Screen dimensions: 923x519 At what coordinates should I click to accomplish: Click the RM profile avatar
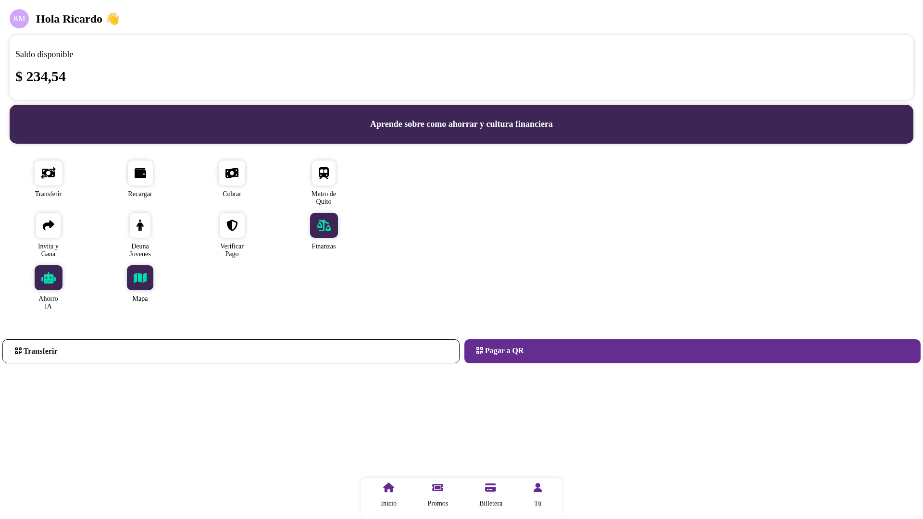click(19, 19)
